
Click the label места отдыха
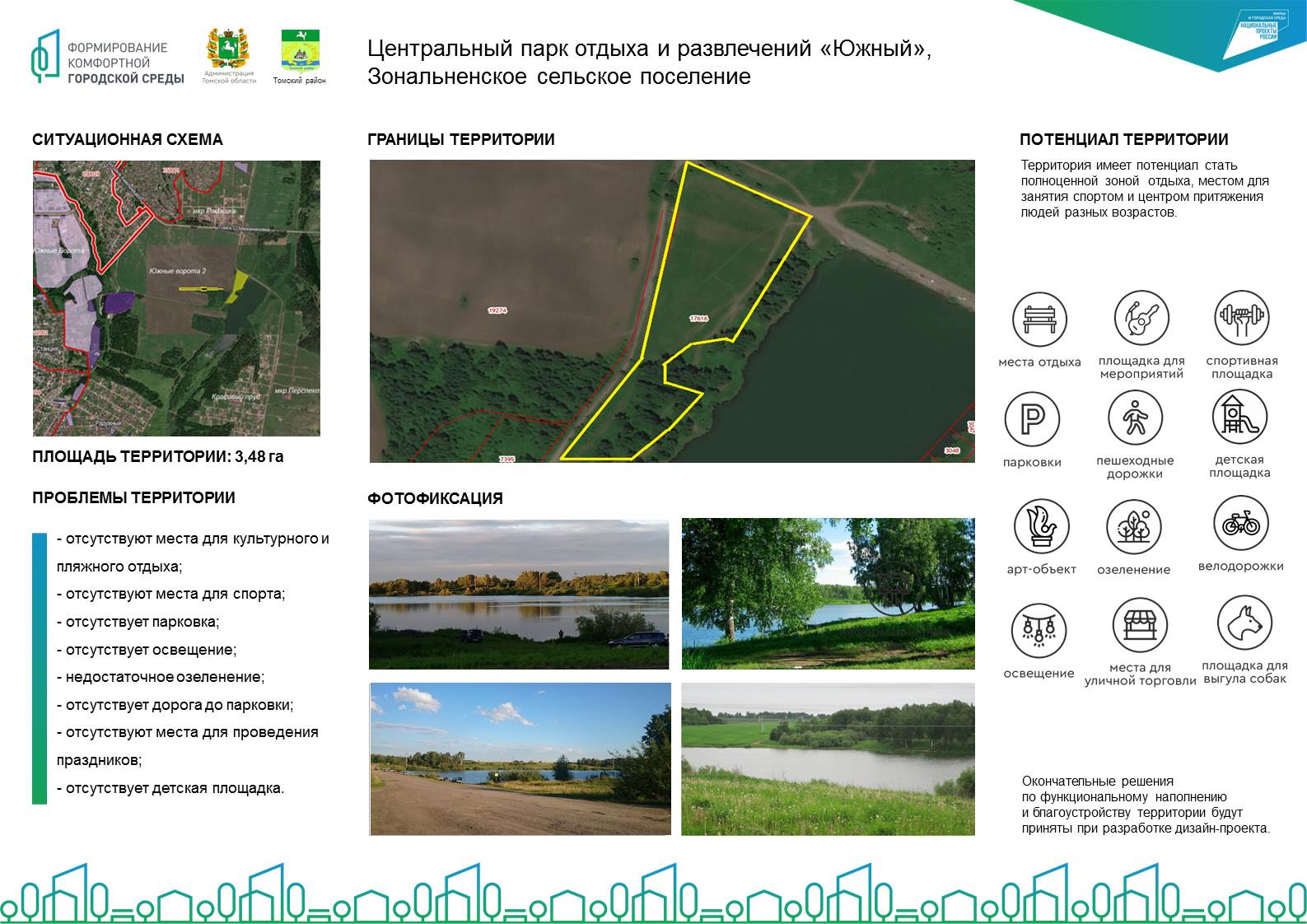click(x=1039, y=362)
